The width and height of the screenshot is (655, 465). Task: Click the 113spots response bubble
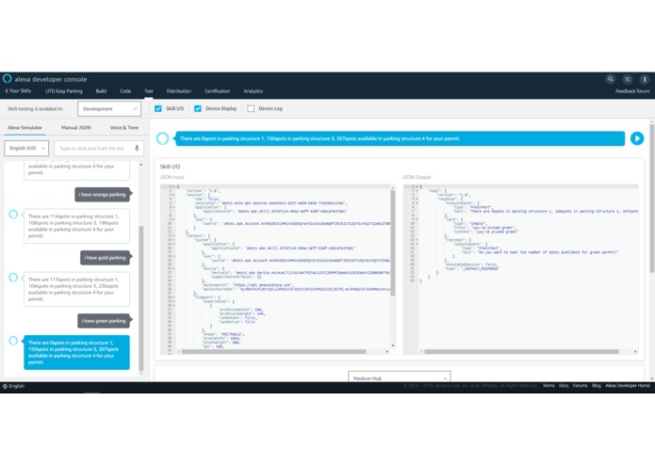[76, 289]
